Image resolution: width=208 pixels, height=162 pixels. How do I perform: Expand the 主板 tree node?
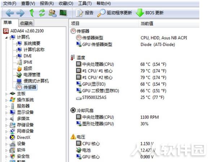pyautogui.click(x=6, y=94)
